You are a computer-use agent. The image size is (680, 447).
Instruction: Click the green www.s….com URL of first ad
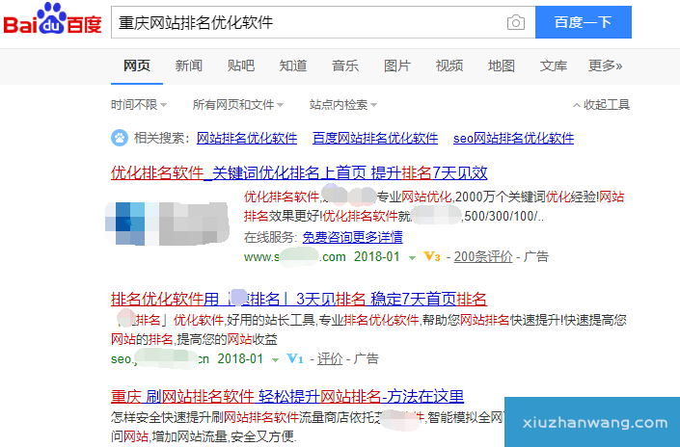(295, 257)
